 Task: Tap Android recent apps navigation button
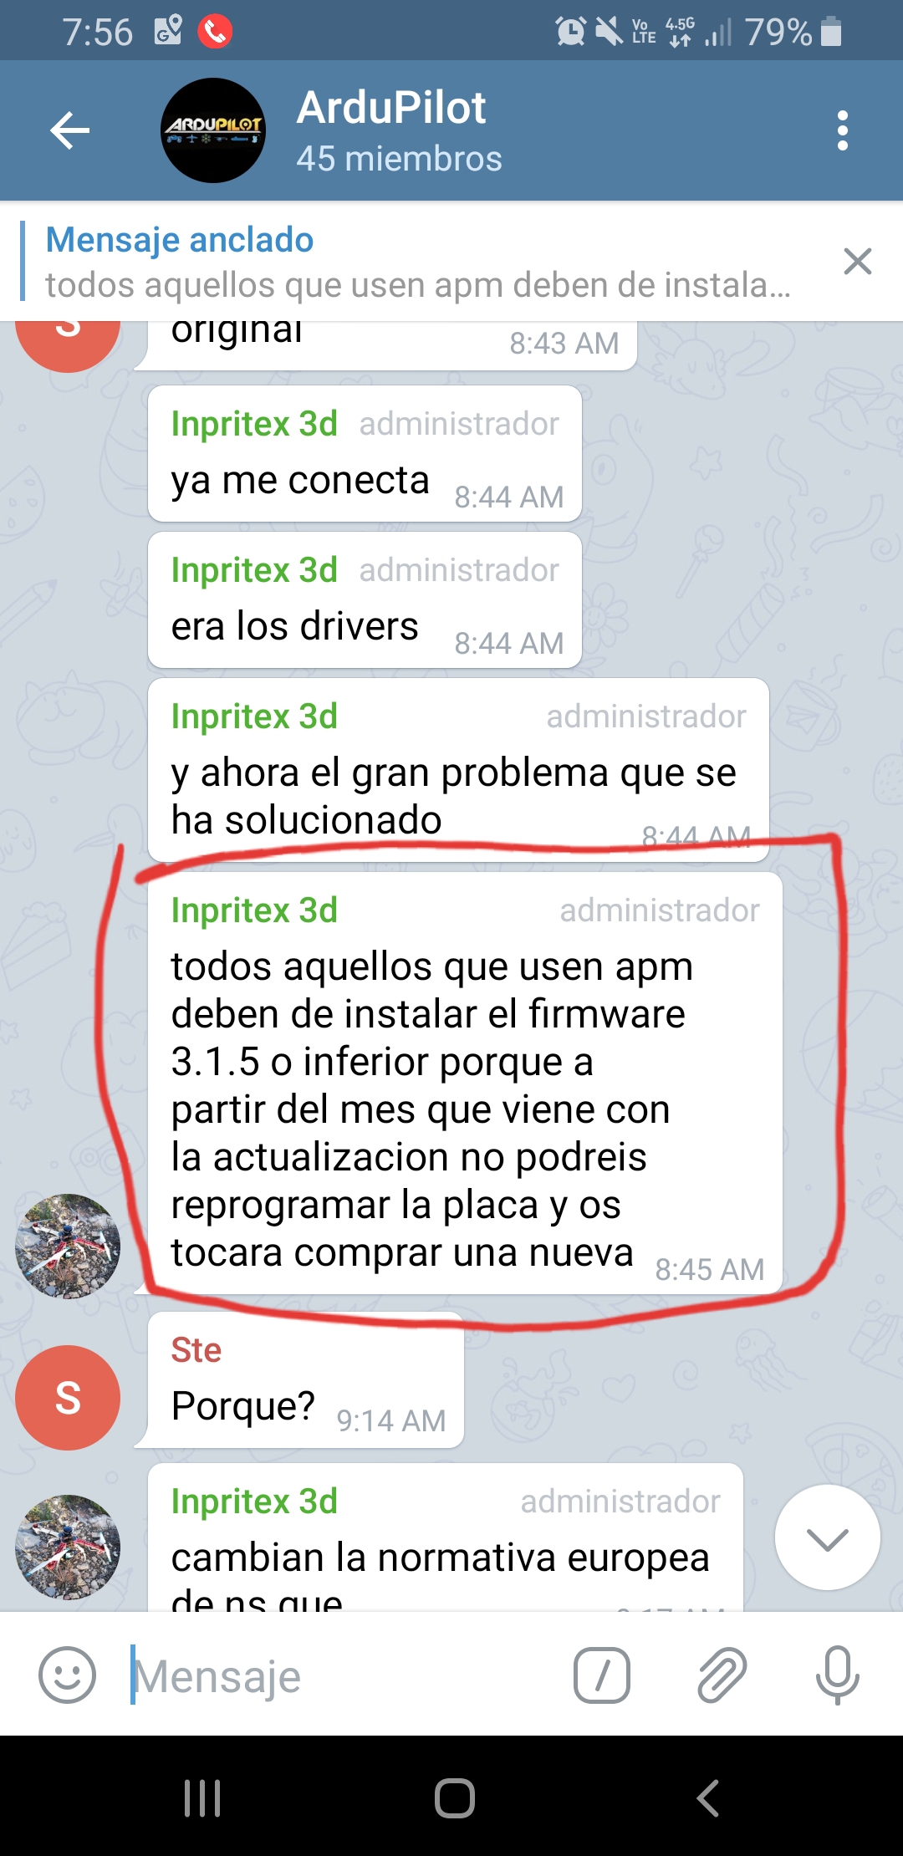(x=202, y=1797)
